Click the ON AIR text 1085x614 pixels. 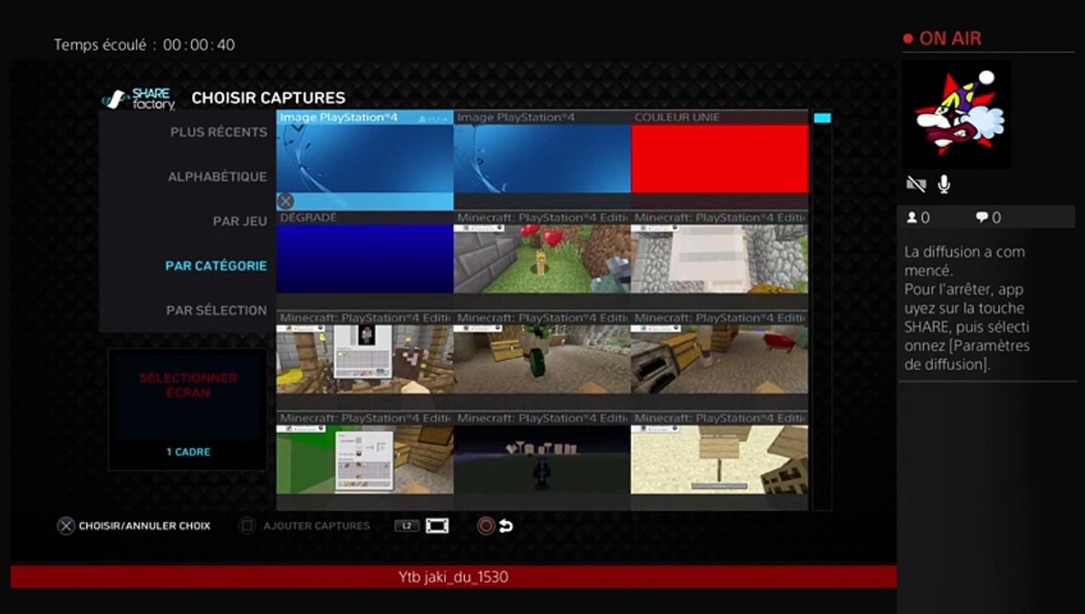click(x=950, y=38)
